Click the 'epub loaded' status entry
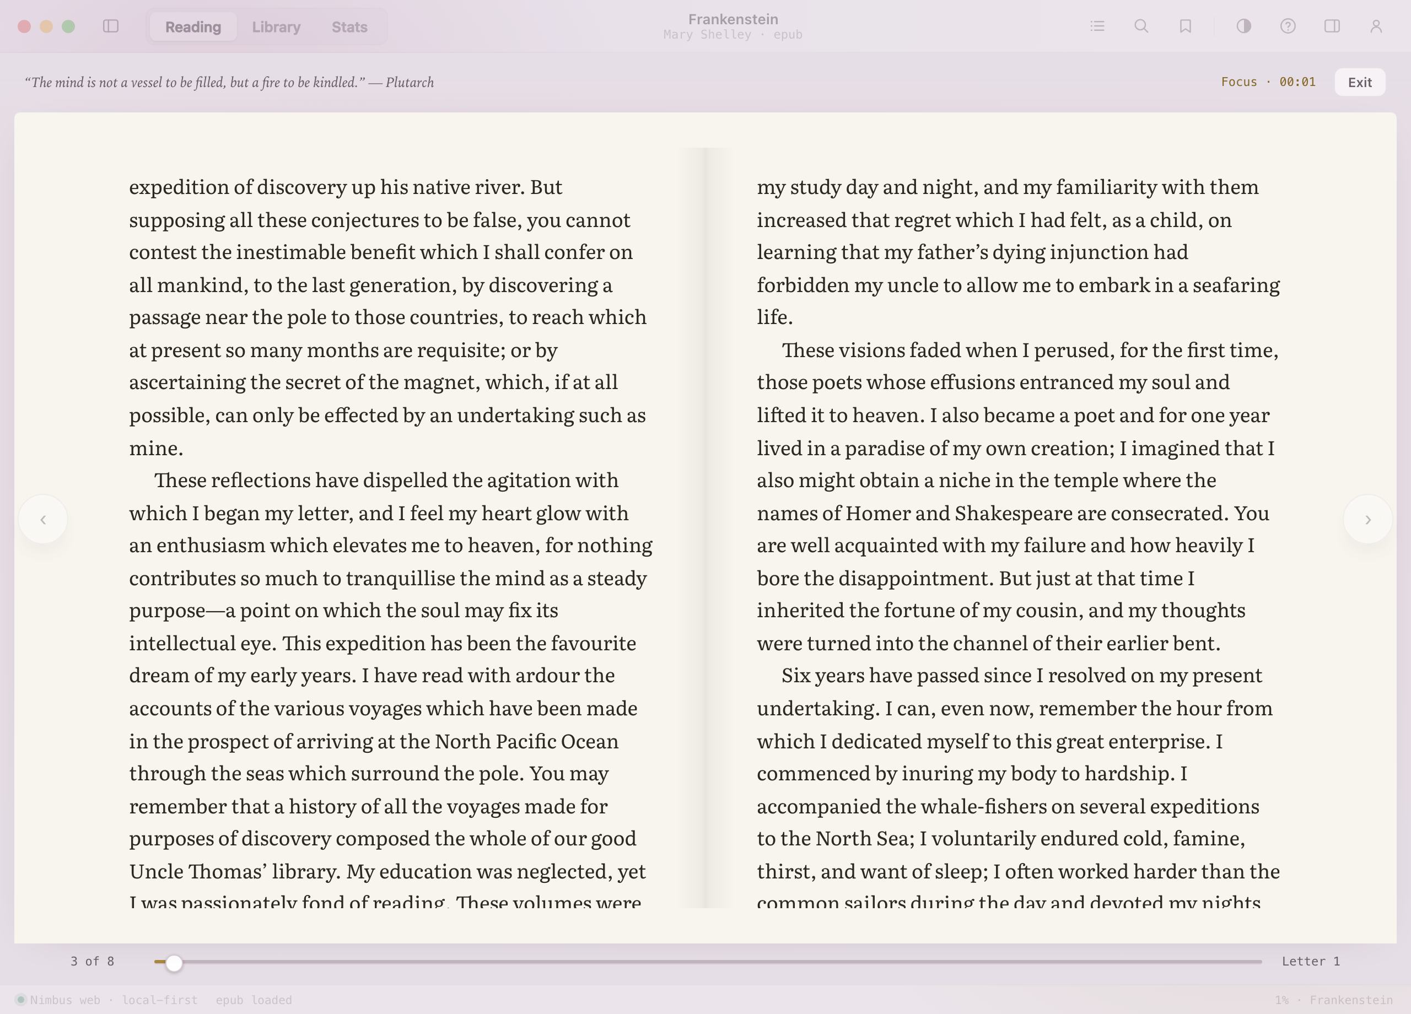This screenshot has width=1411, height=1014. [254, 1000]
